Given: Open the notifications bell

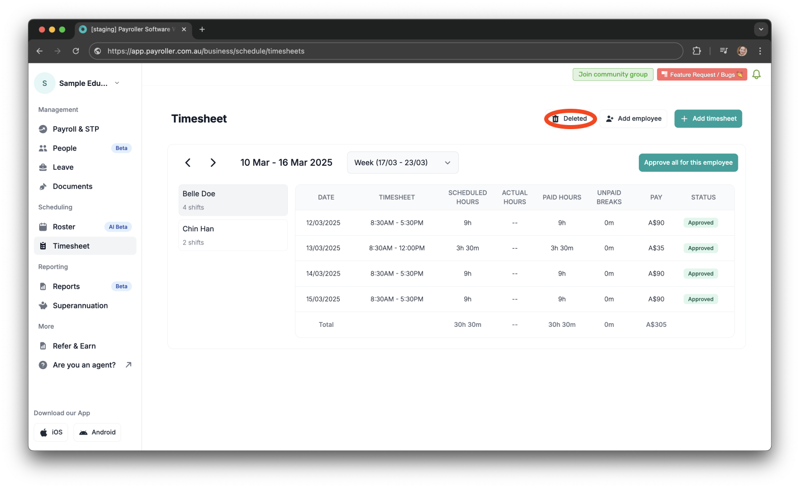Looking at the screenshot, I should 756,75.
